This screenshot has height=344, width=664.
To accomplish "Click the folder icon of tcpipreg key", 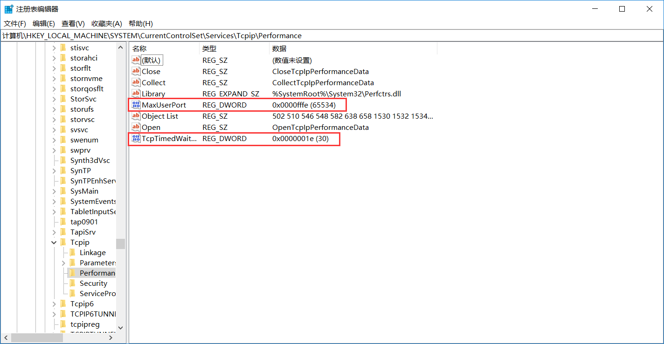I will tap(63, 324).
